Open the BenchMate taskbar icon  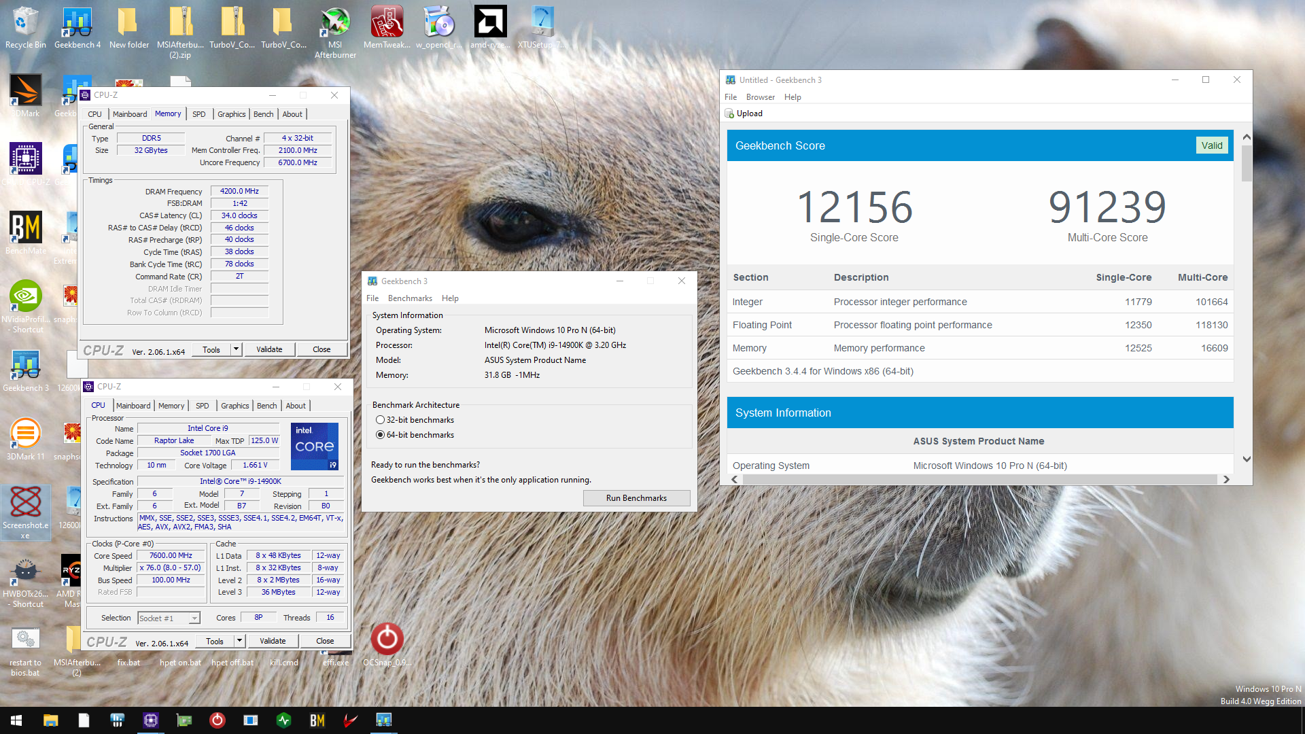(x=317, y=720)
